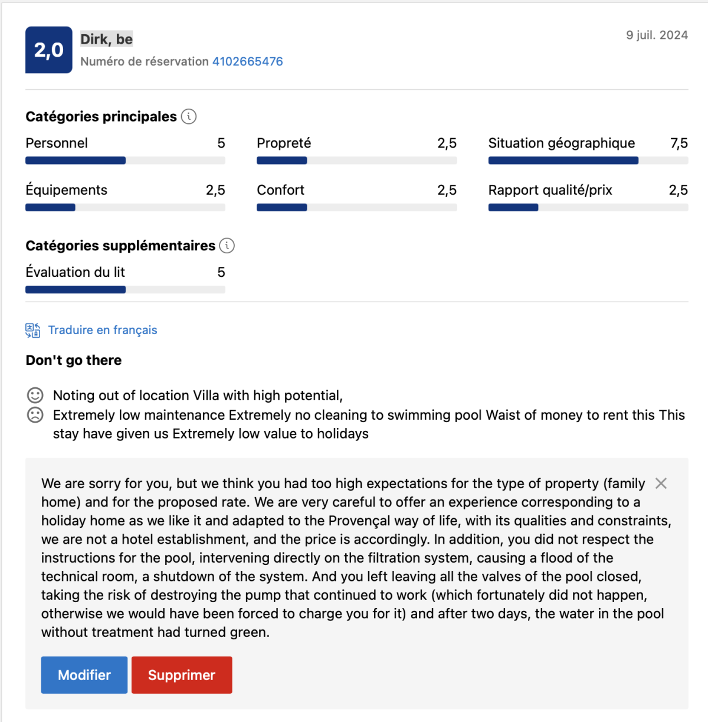The height and width of the screenshot is (722, 708).
Task: Click the review date 9 juil. 2024
Action: (x=657, y=35)
